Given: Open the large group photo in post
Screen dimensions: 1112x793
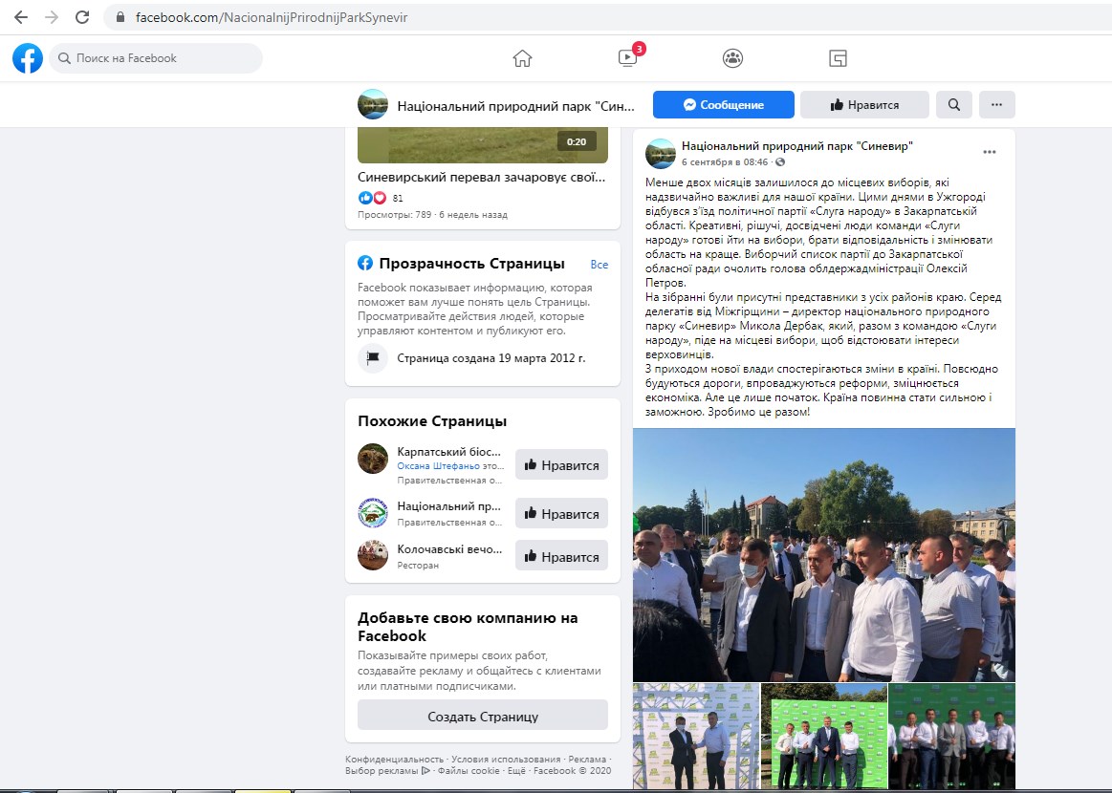Looking at the screenshot, I should coord(823,555).
